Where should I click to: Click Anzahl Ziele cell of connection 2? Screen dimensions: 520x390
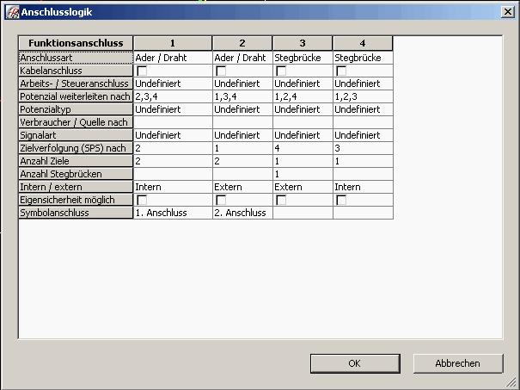(242, 161)
